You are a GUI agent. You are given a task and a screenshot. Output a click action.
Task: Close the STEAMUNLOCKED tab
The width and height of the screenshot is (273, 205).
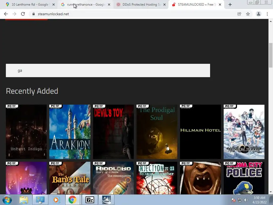pos(220,5)
